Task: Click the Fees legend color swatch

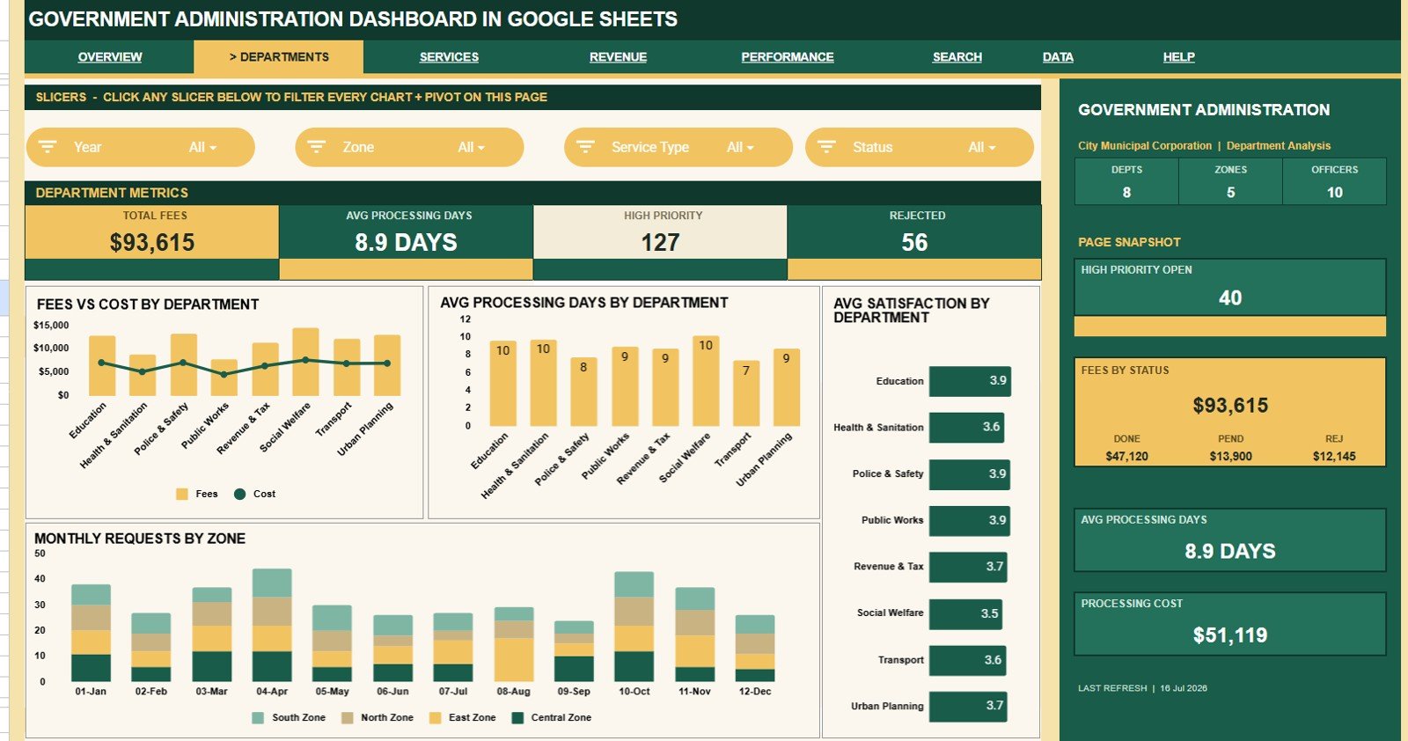Action: click(182, 495)
